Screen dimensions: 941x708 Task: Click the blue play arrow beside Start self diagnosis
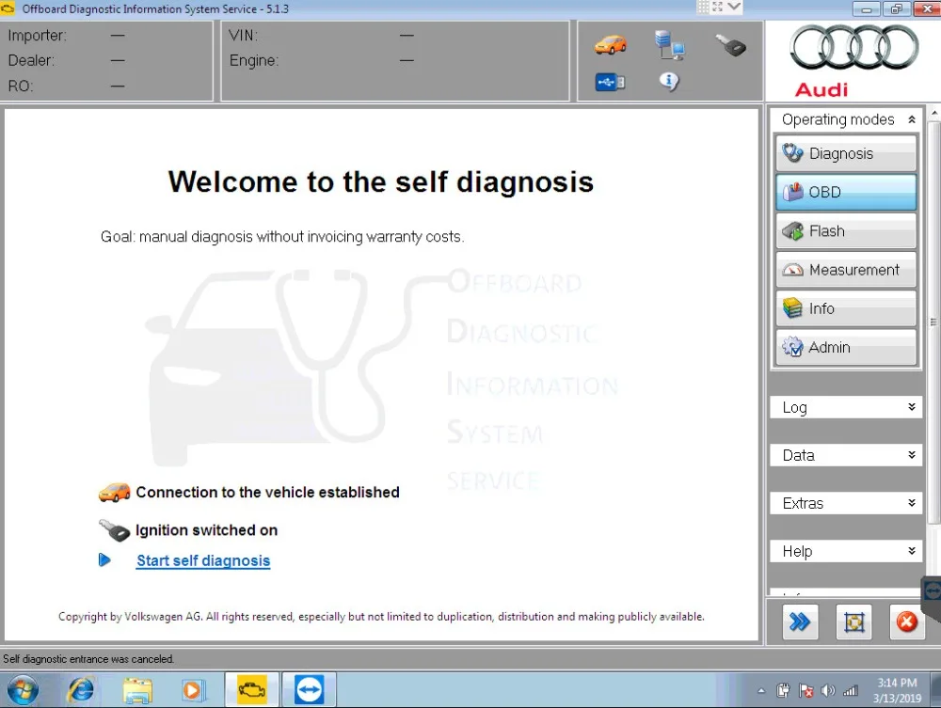pos(104,560)
